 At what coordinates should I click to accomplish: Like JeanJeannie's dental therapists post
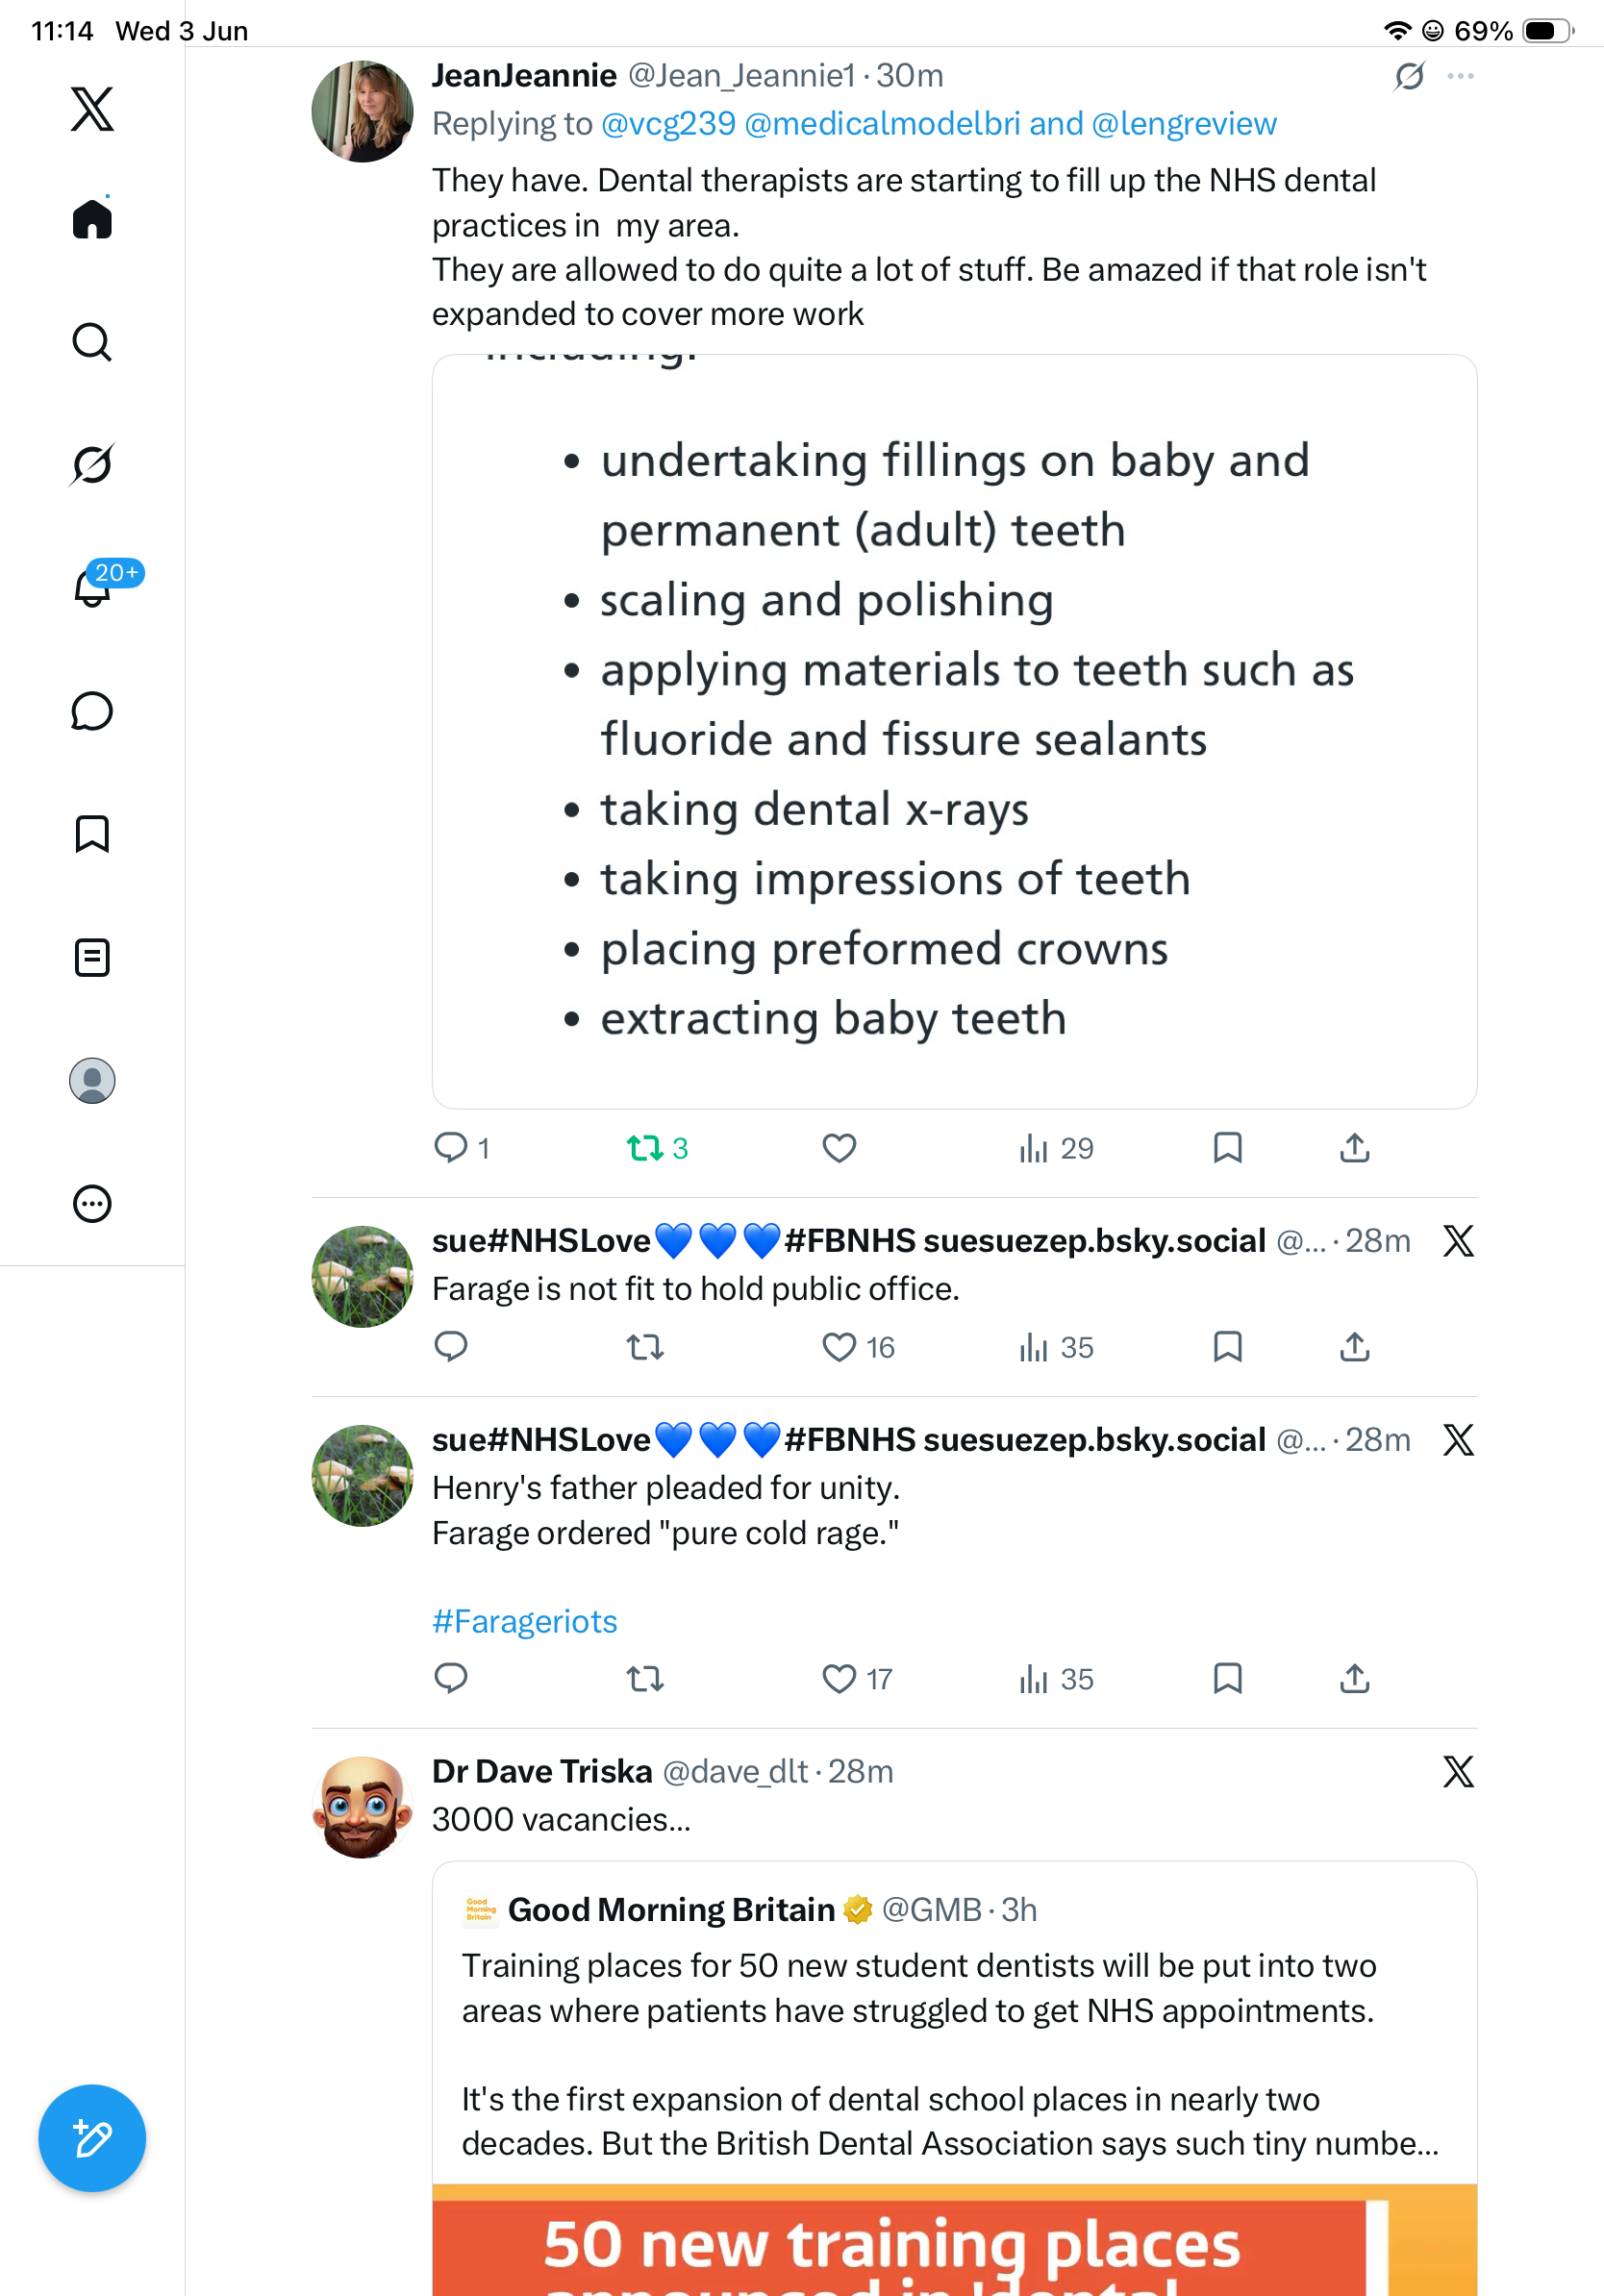point(839,1148)
